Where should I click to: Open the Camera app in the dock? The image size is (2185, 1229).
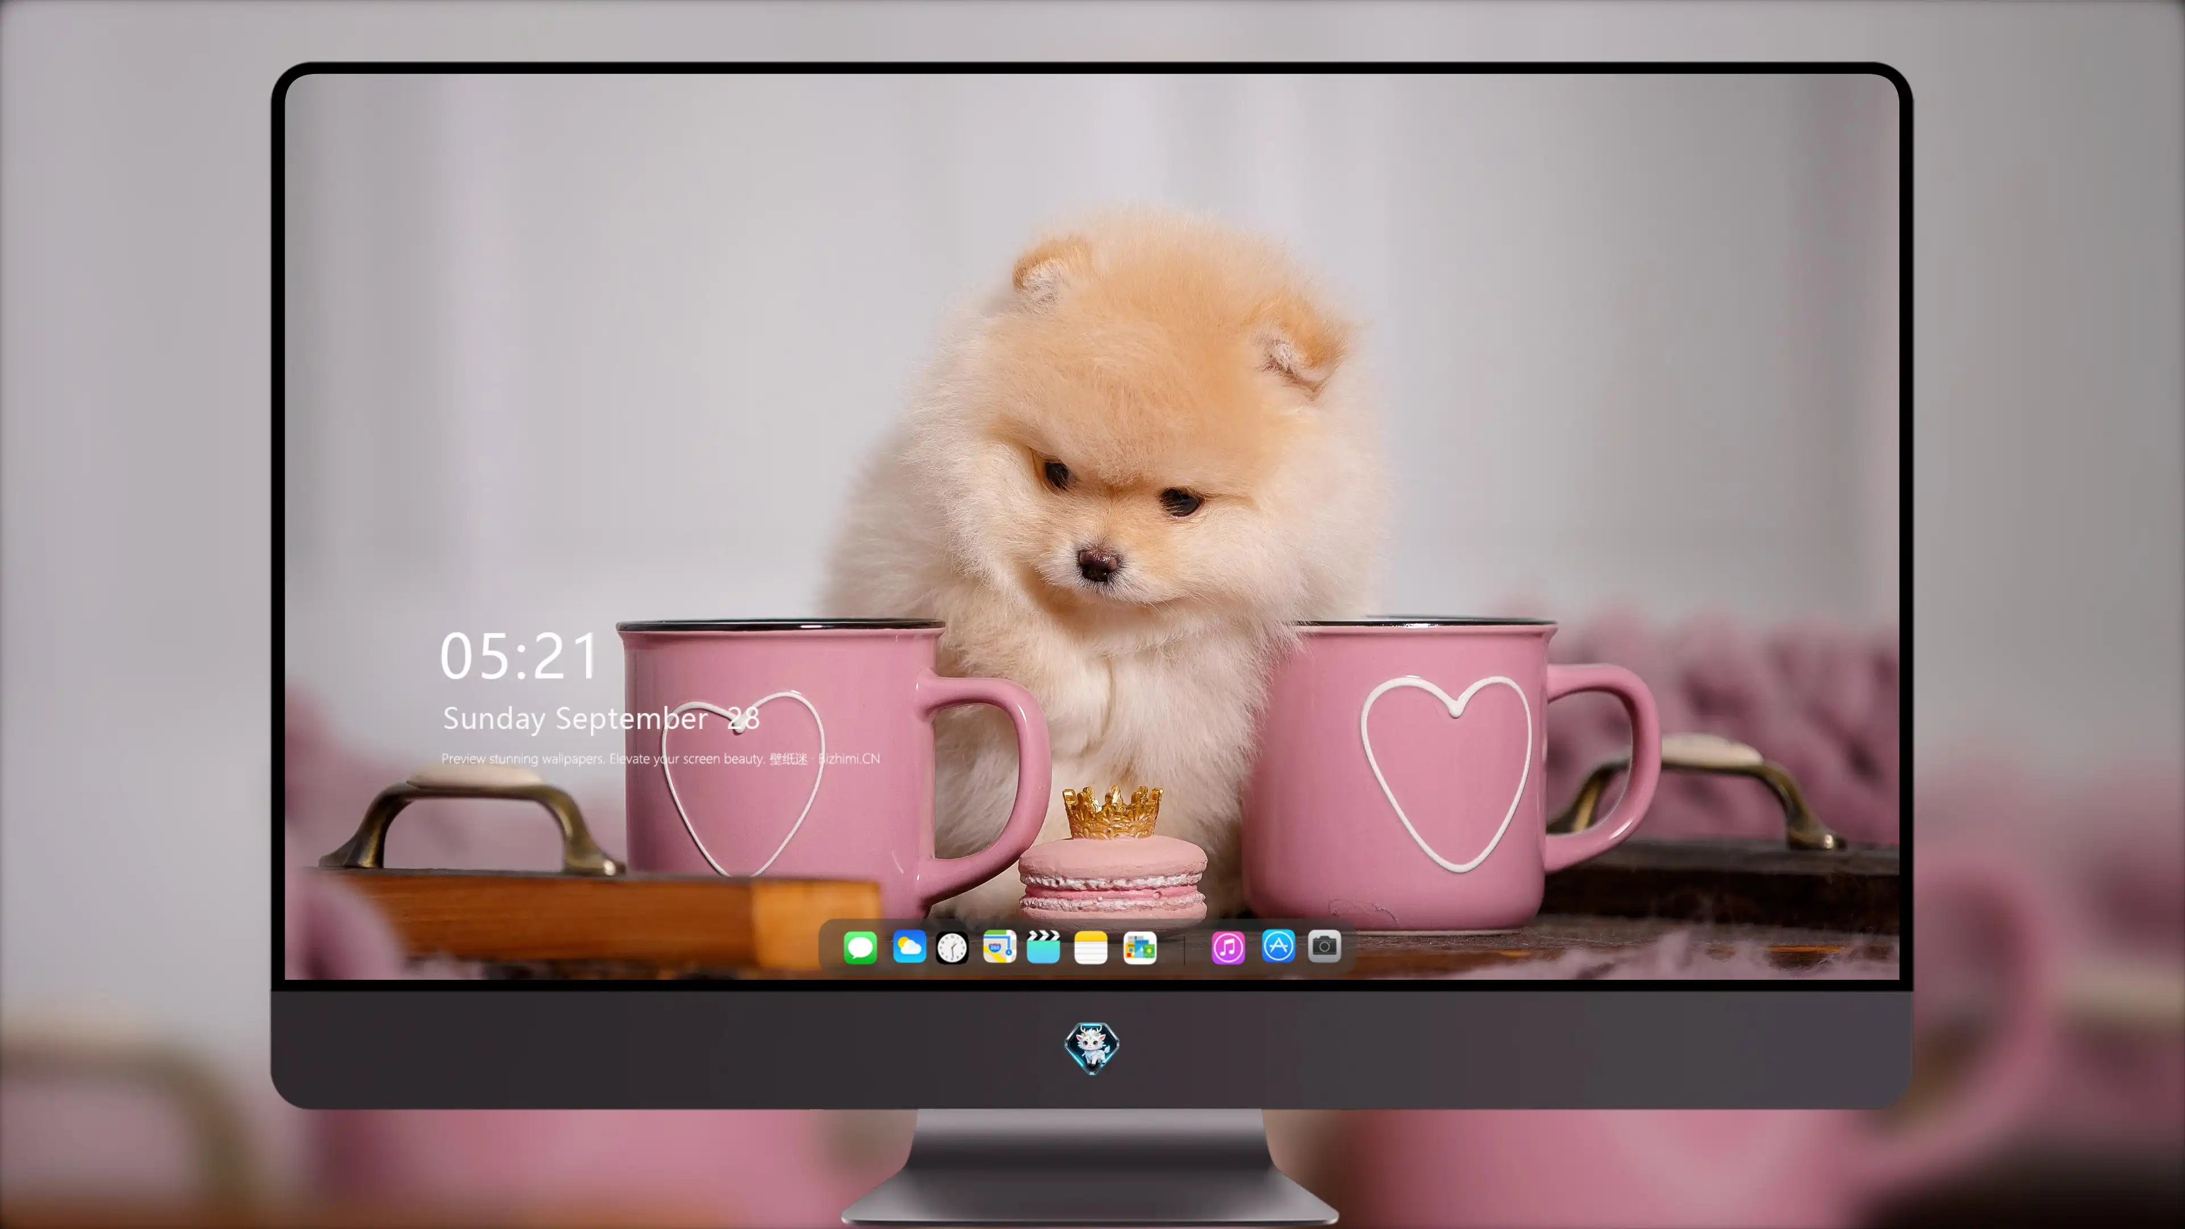tap(1324, 946)
